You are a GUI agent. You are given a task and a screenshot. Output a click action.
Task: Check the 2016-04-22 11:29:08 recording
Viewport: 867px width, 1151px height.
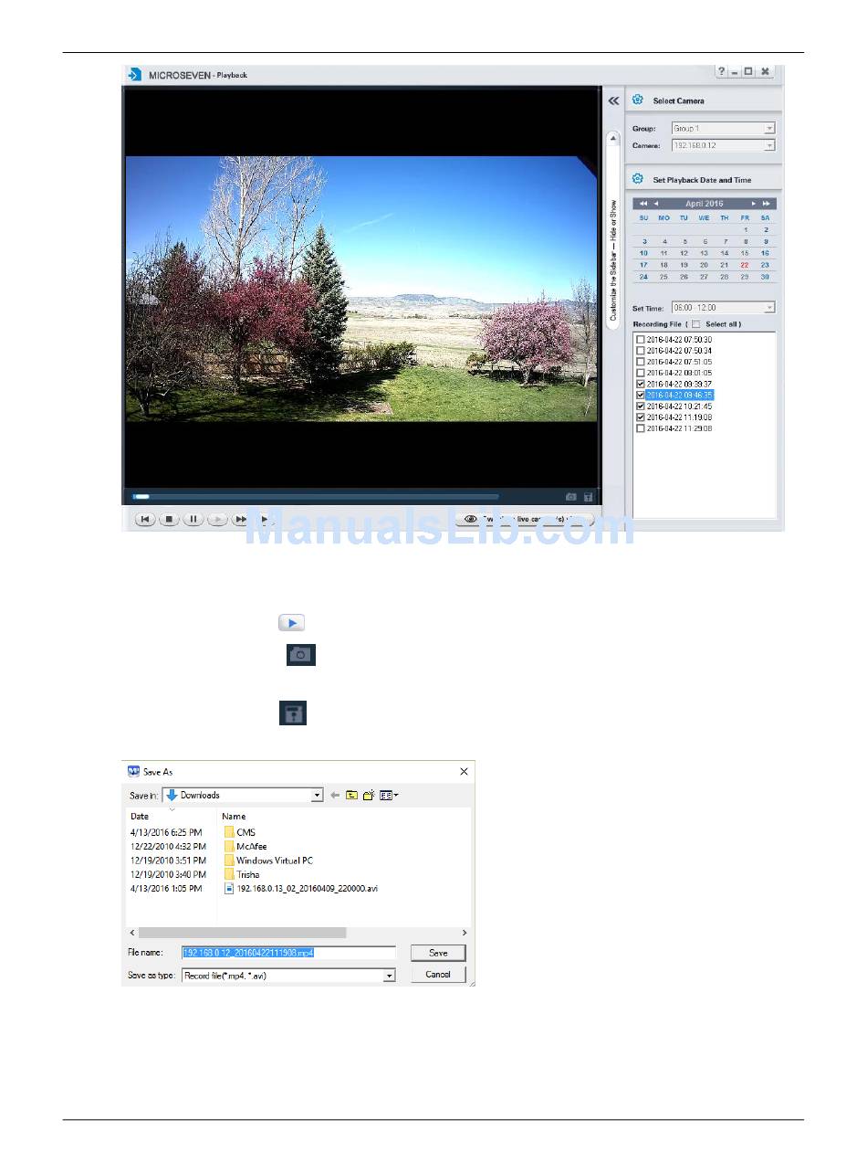point(641,428)
